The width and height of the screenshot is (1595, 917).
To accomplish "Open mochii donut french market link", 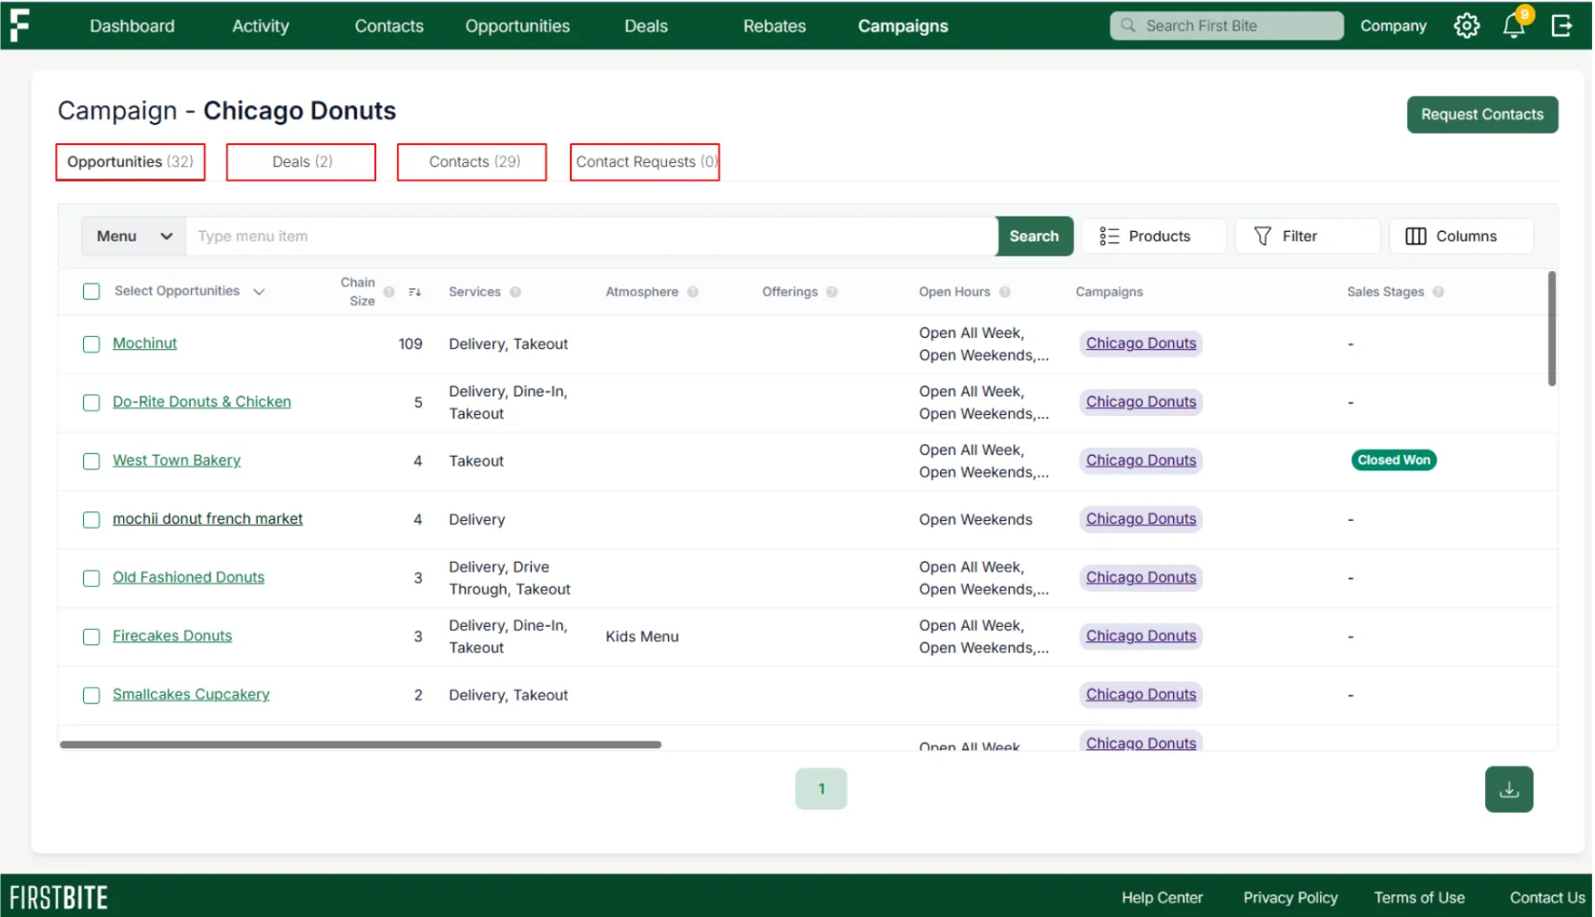I will [x=208, y=519].
